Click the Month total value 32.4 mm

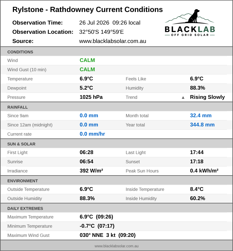coord(201,116)
